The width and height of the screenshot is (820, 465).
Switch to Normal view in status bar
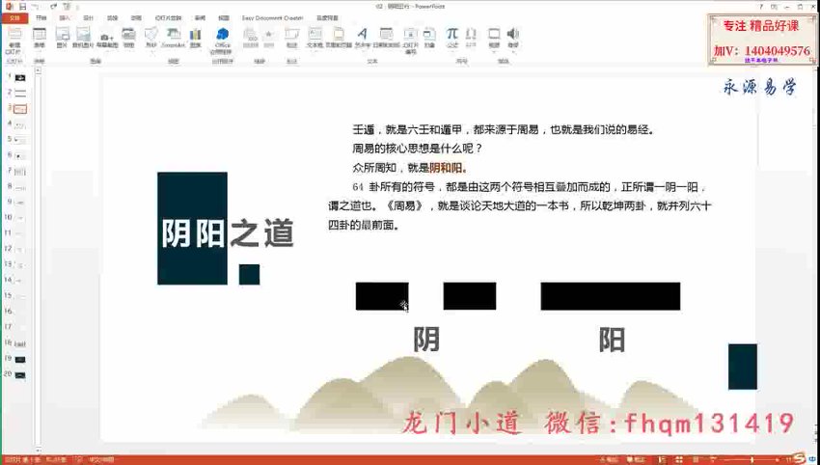(x=662, y=460)
